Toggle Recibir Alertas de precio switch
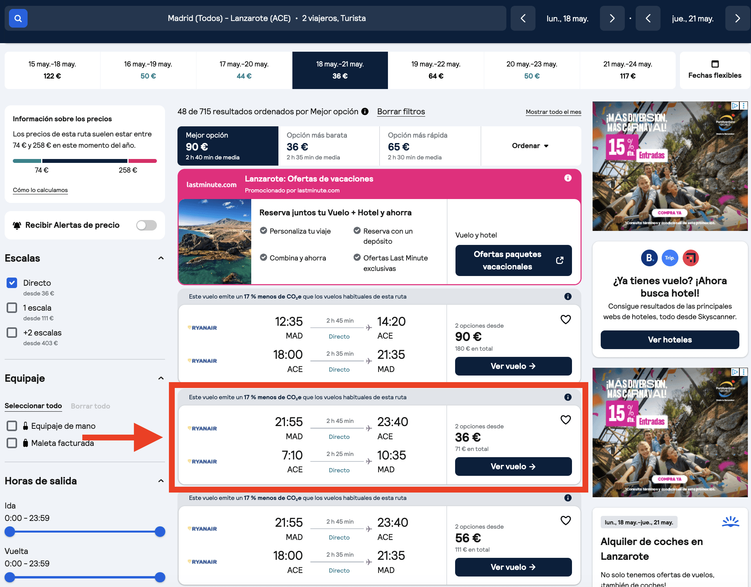This screenshot has width=751, height=587. [146, 225]
